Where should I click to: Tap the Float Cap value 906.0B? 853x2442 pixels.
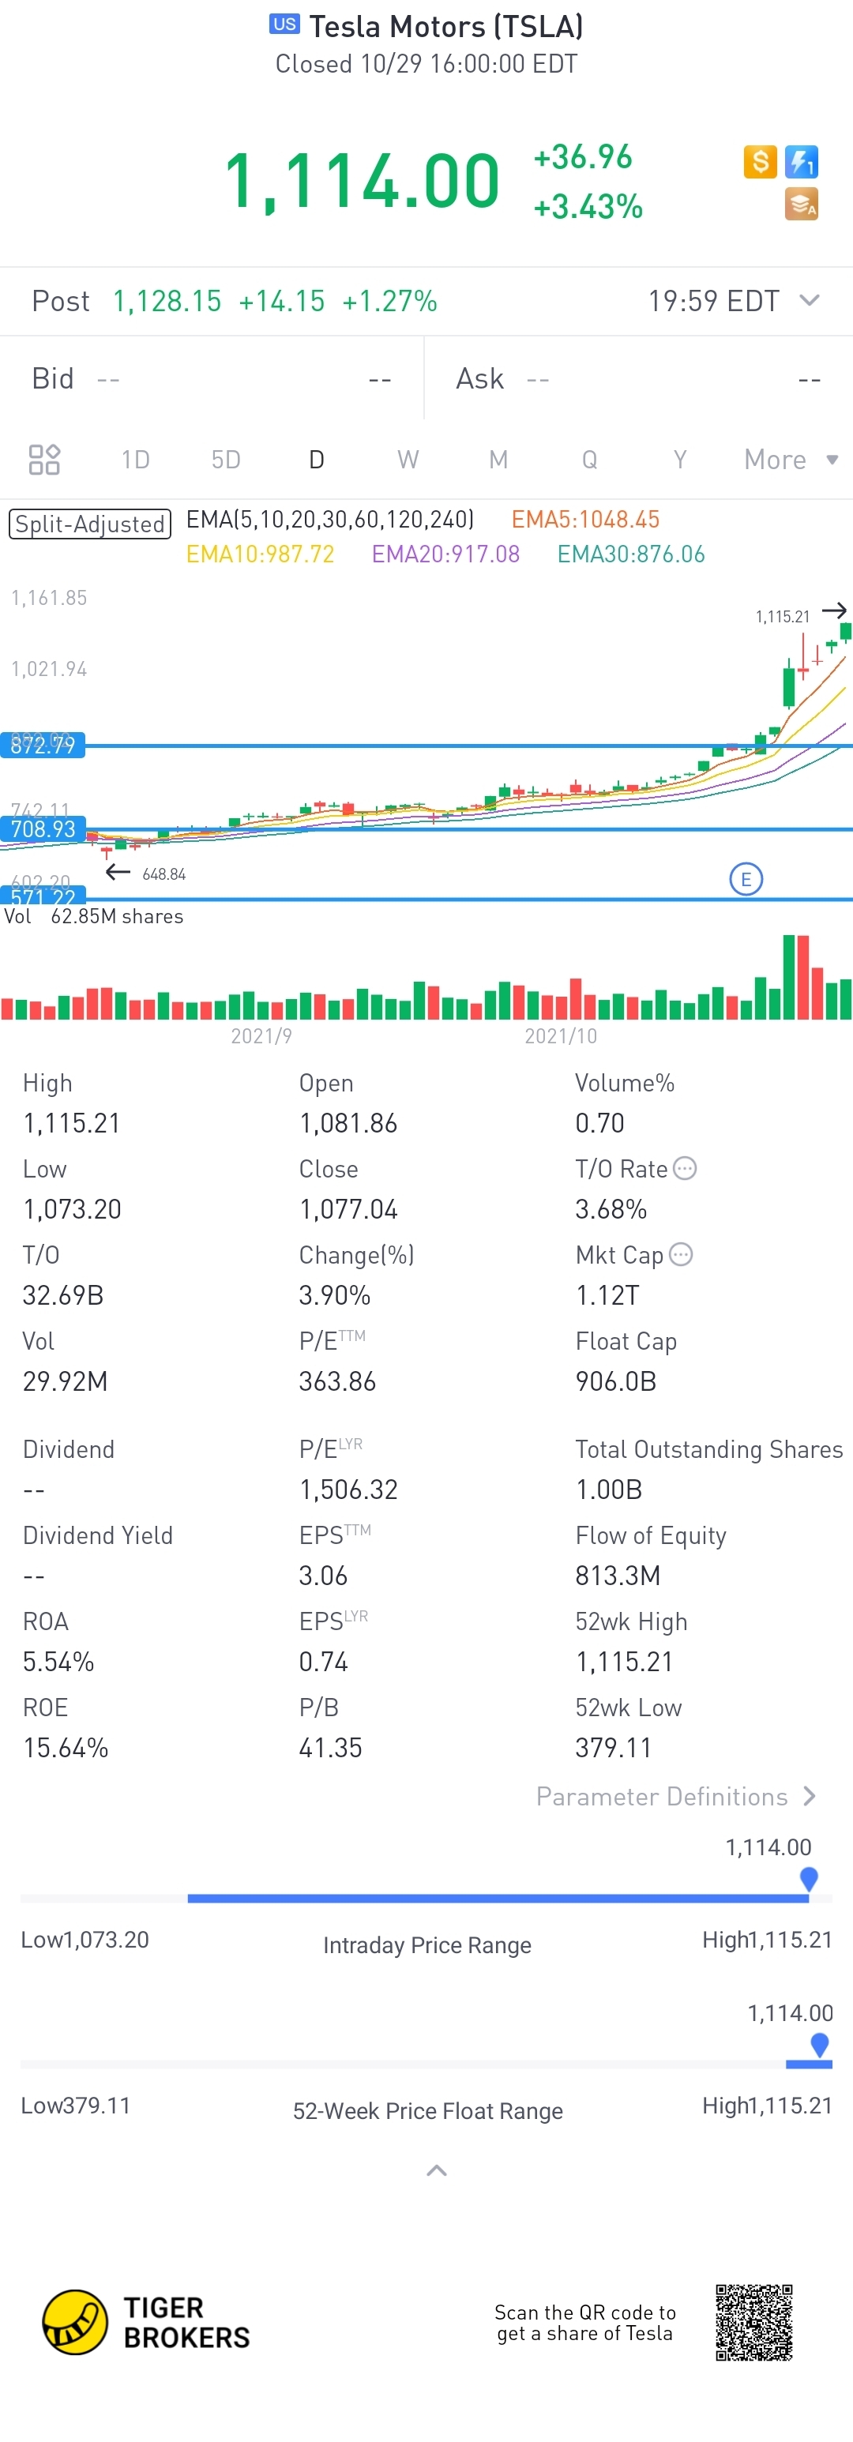616,1381
